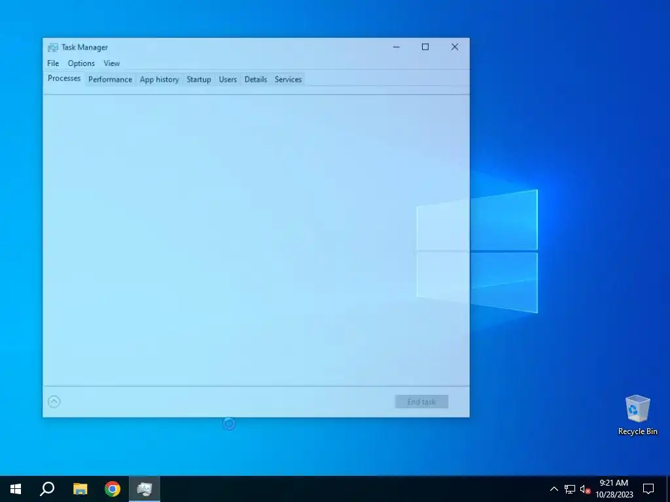The height and width of the screenshot is (502, 670).
Task: Switch to the Performance tab
Action: pyautogui.click(x=110, y=79)
